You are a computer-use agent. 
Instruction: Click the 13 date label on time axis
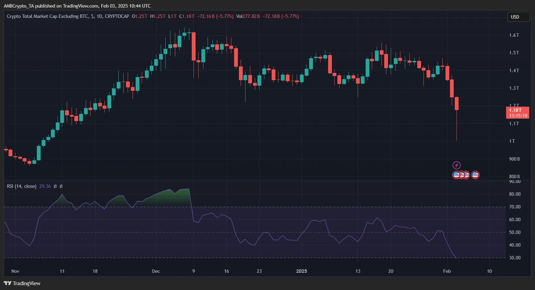358,271
